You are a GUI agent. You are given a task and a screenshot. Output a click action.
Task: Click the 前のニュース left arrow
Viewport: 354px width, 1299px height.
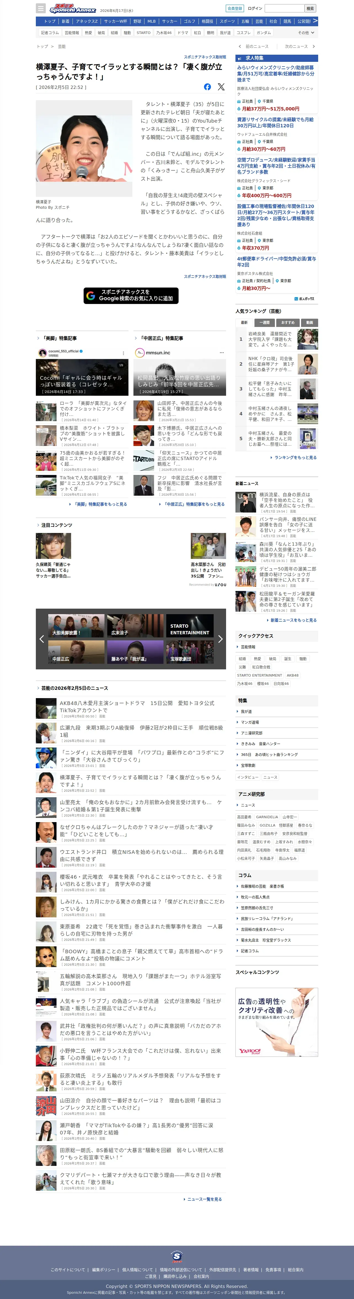tap(240, 46)
